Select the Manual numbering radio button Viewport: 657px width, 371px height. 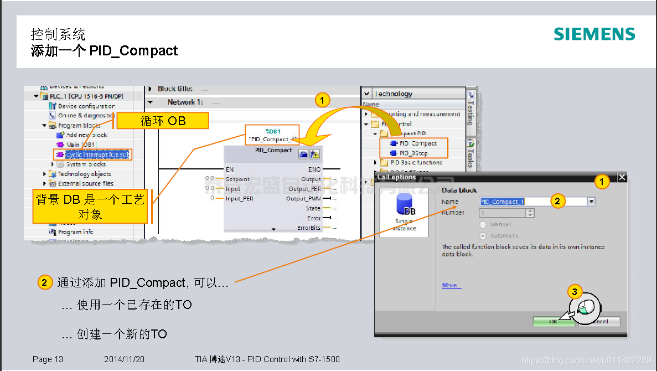coord(483,224)
